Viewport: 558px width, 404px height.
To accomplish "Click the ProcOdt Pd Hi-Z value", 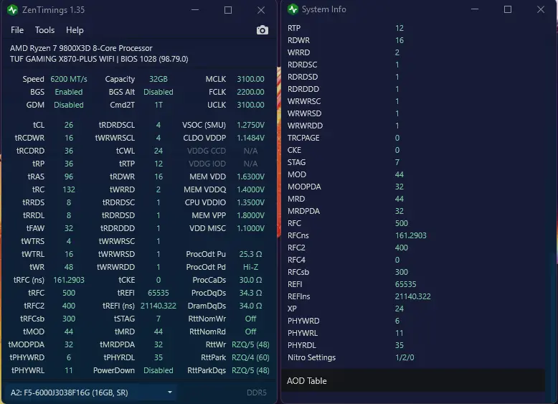I will pyautogui.click(x=250, y=267).
